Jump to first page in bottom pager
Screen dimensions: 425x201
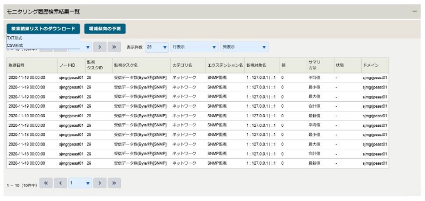(46, 183)
